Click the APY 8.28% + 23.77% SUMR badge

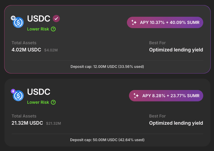(x=166, y=96)
